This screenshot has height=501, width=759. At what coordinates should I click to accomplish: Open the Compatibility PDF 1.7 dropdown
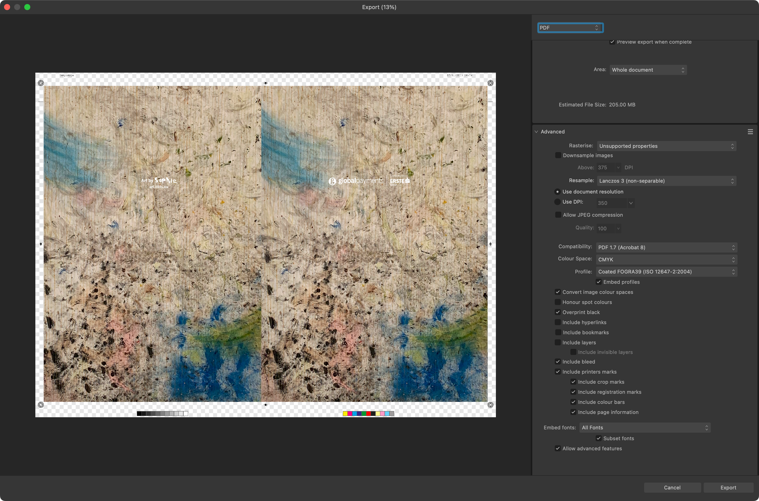click(x=666, y=247)
